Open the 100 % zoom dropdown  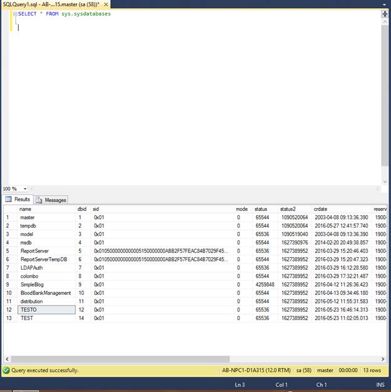tap(25, 189)
